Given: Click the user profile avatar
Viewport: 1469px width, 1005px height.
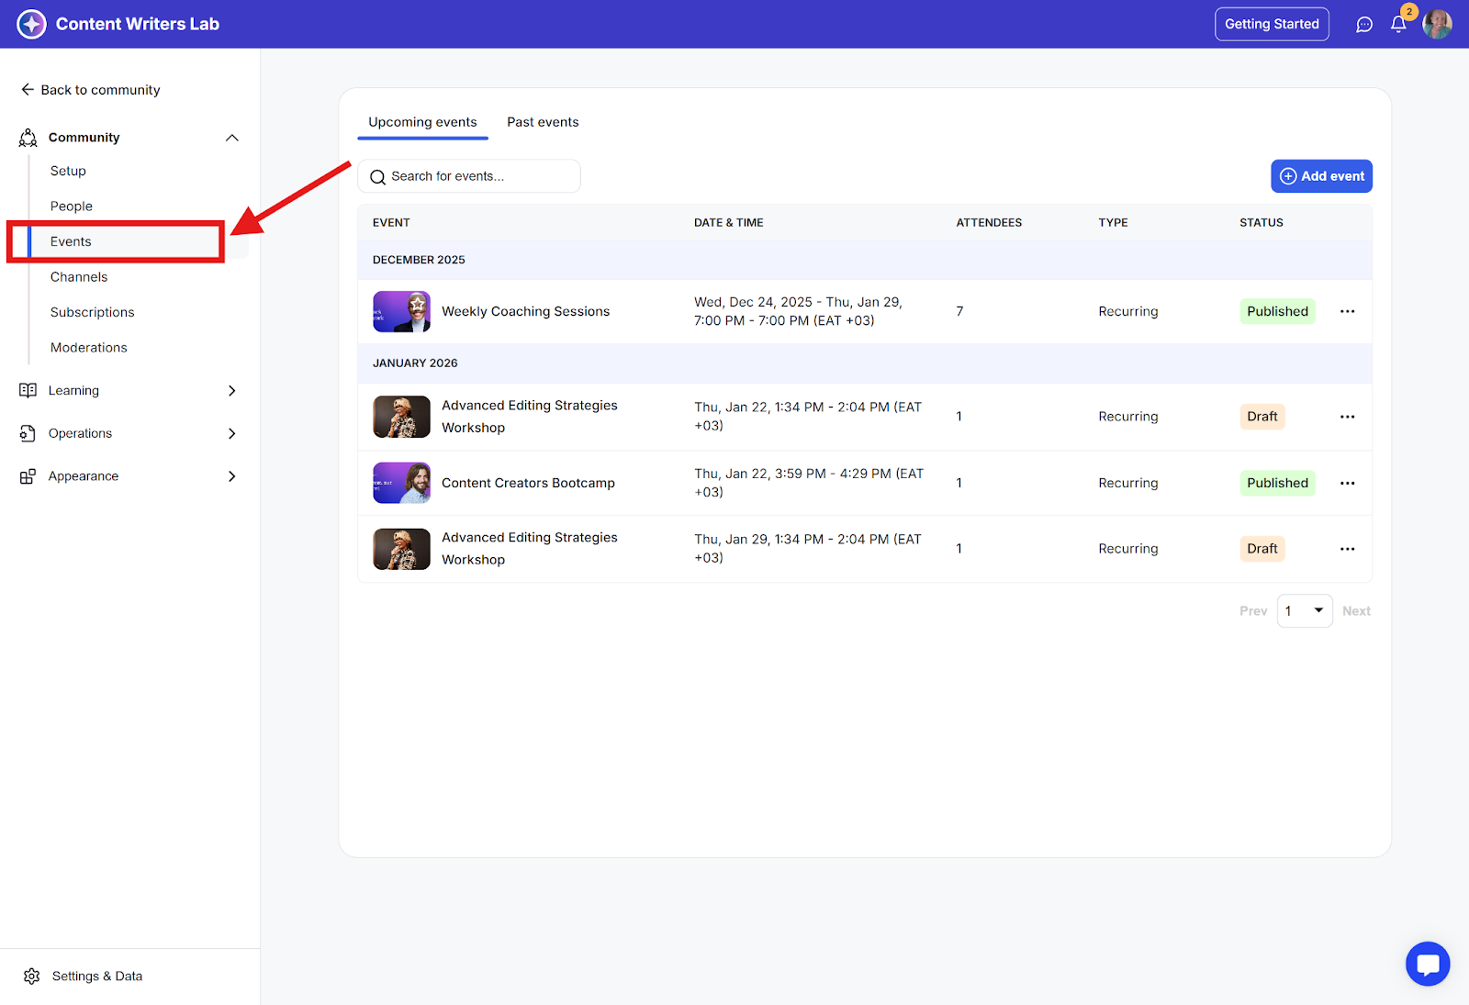Looking at the screenshot, I should pyautogui.click(x=1437, y=25).
